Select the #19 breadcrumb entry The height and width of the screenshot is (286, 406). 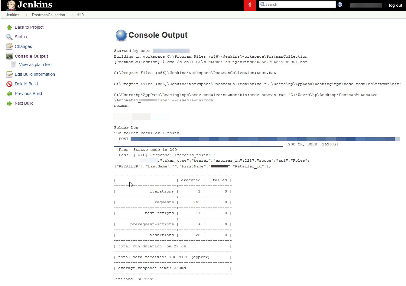tap(81, 14)
